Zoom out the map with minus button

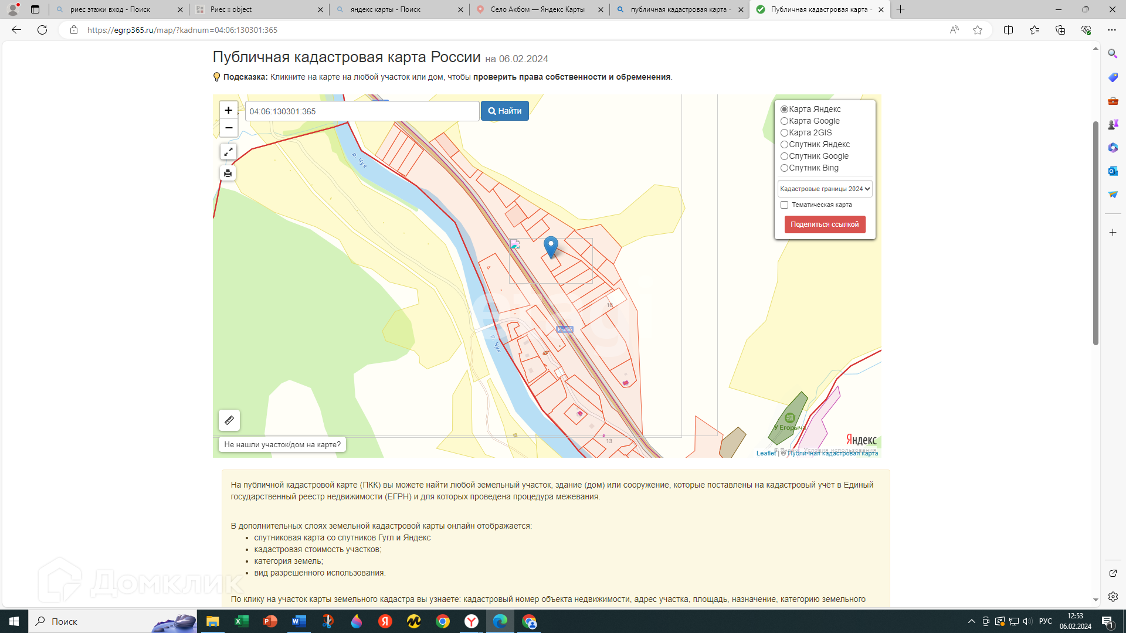click(x=228, y=128)
